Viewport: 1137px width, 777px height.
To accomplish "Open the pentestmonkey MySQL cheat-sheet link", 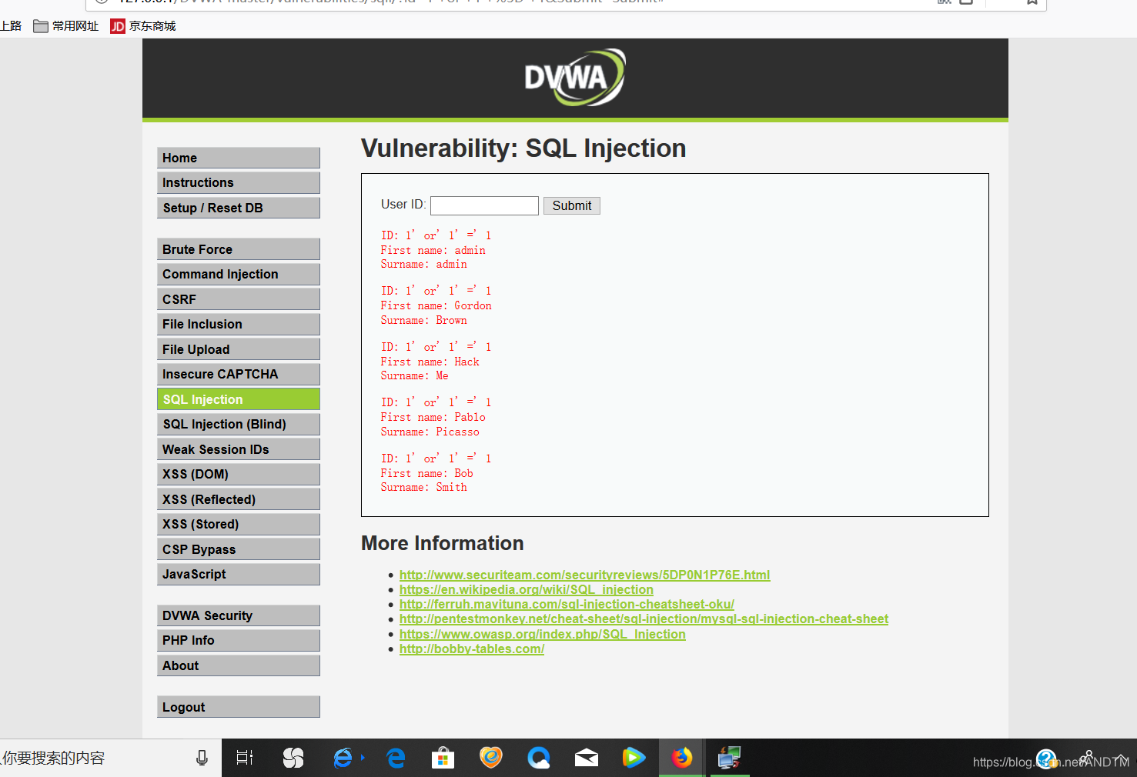I will coord(644,619).
